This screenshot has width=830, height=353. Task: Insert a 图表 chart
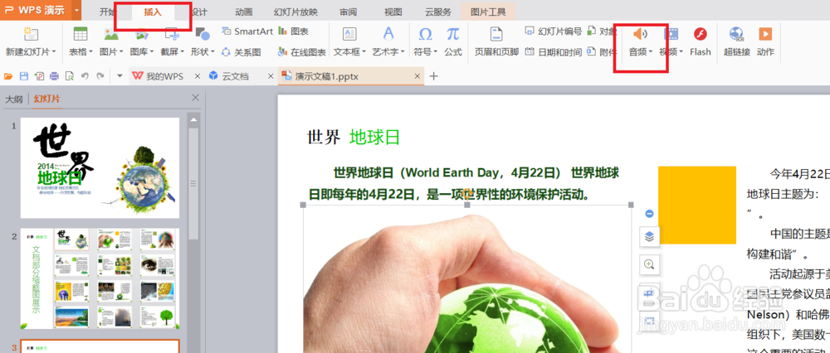[293, 31]
